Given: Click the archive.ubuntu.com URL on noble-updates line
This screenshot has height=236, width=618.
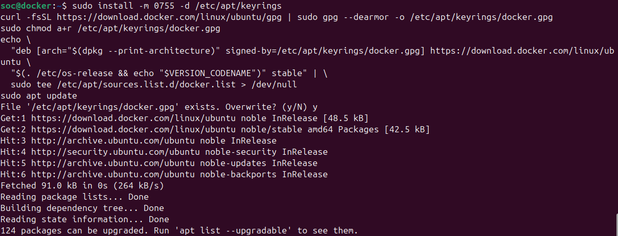Looking at the screenshot, I should [x=113, y=163].
